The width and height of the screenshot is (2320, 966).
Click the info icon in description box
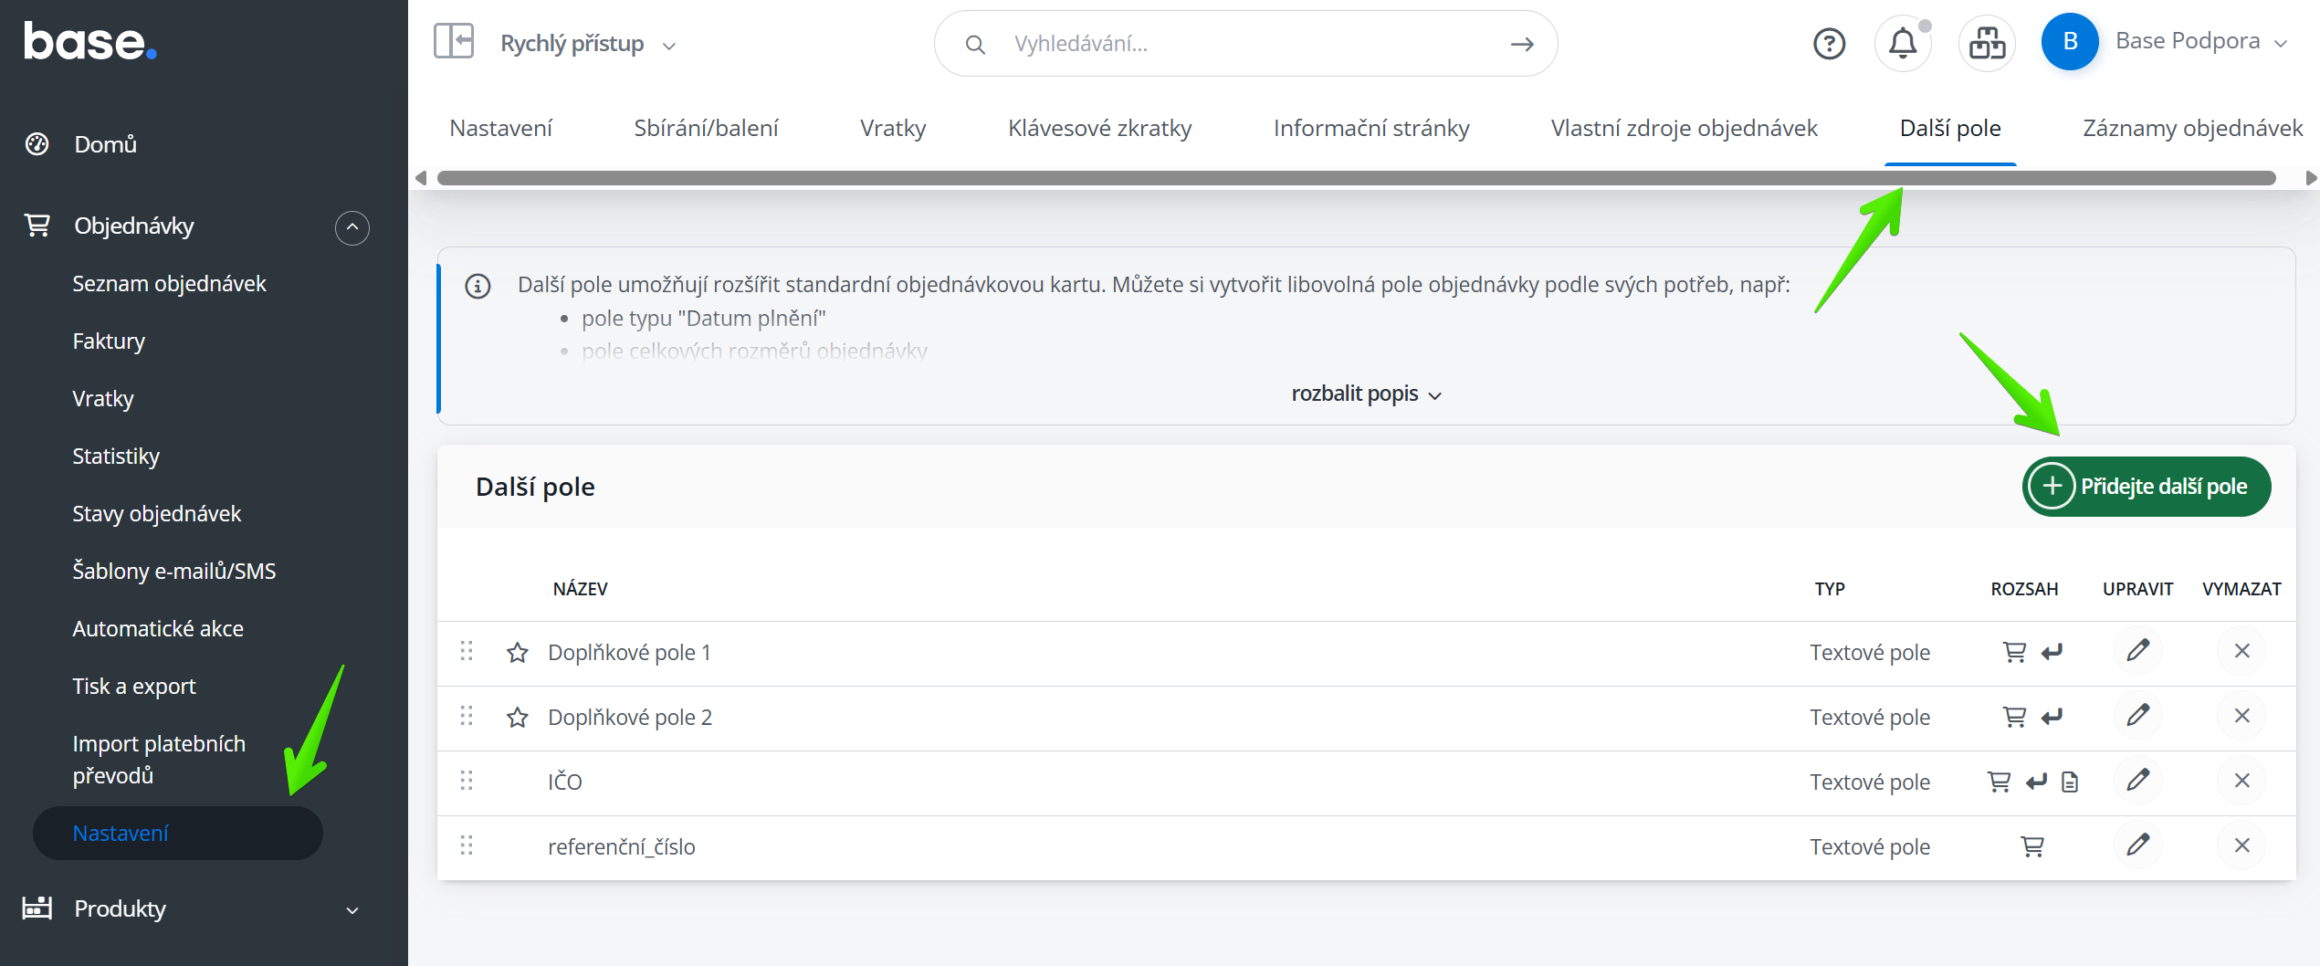[478, 286]
